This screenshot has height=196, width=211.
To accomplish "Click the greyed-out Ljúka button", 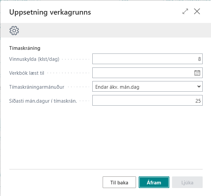I will [x=187, y=182].
